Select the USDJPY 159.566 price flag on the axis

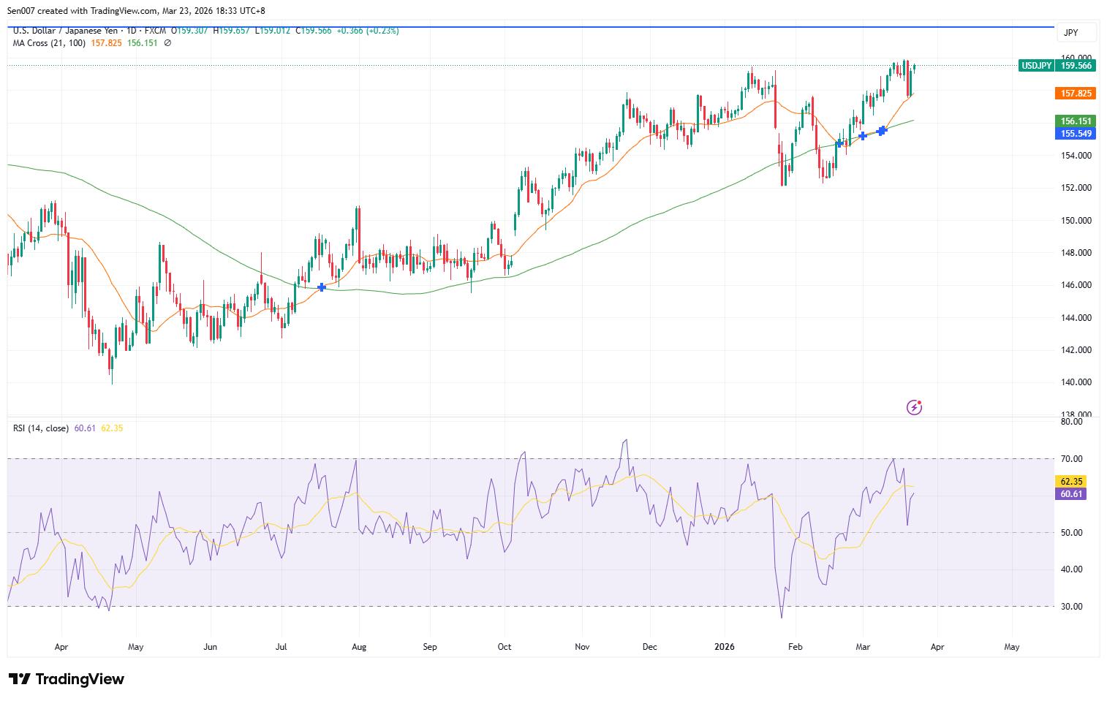pyautogui.click(x=1056, y=65)
